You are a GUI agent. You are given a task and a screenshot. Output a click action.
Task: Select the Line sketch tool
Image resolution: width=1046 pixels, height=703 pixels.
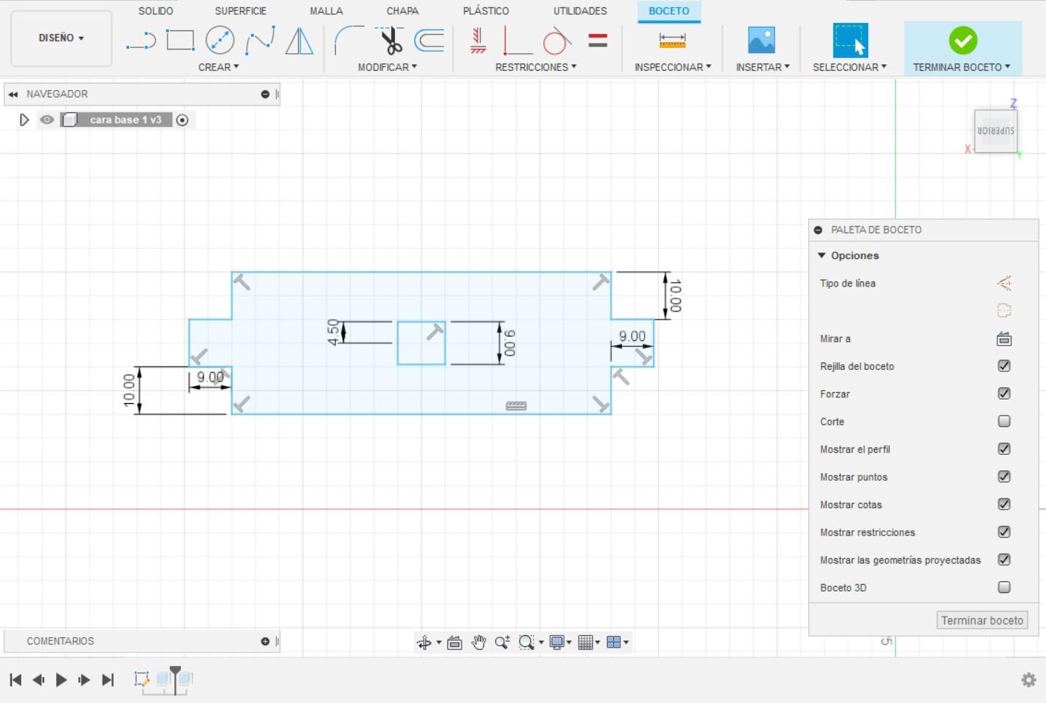pyautogui.click(x=140, y=41)
